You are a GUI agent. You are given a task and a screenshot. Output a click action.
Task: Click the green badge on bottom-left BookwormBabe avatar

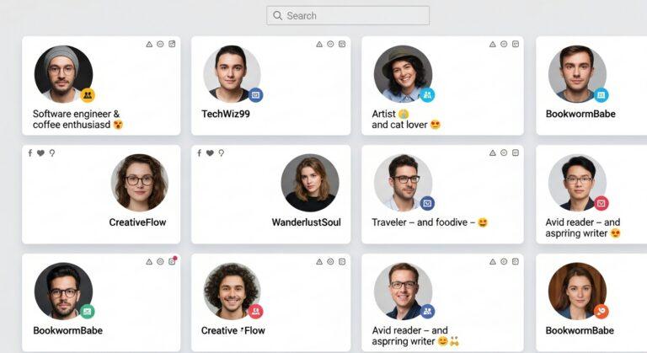(x=87, y=312)
